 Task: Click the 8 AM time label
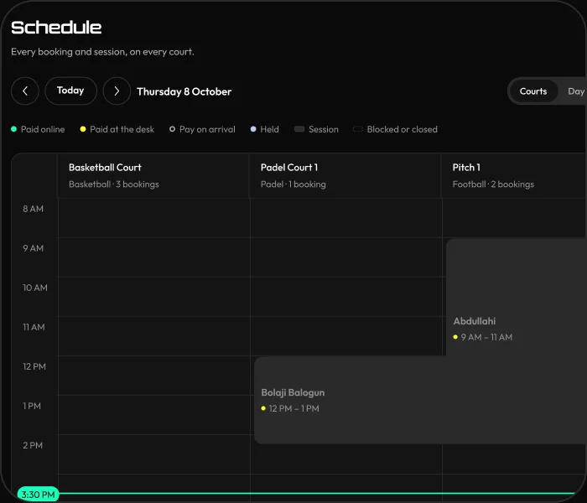pos(33,209)
